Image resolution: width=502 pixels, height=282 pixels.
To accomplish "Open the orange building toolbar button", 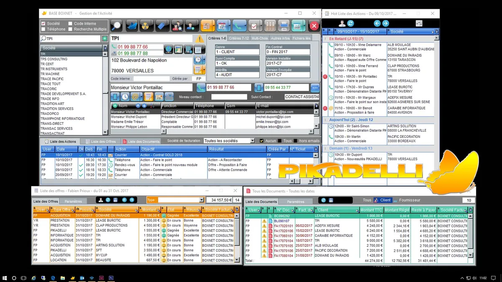I will point(207,25).
